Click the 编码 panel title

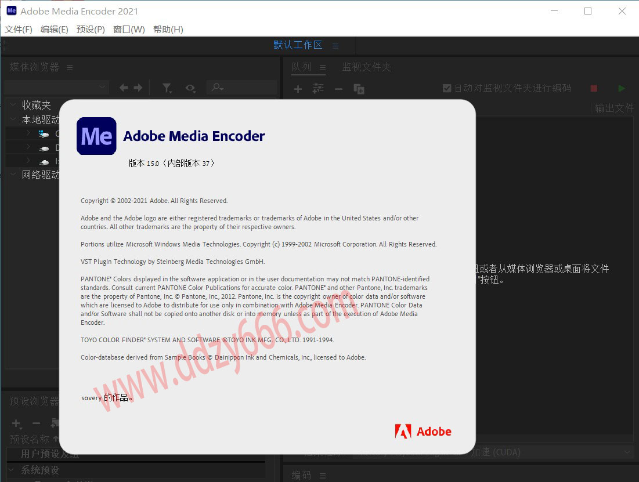coord(302,475)
